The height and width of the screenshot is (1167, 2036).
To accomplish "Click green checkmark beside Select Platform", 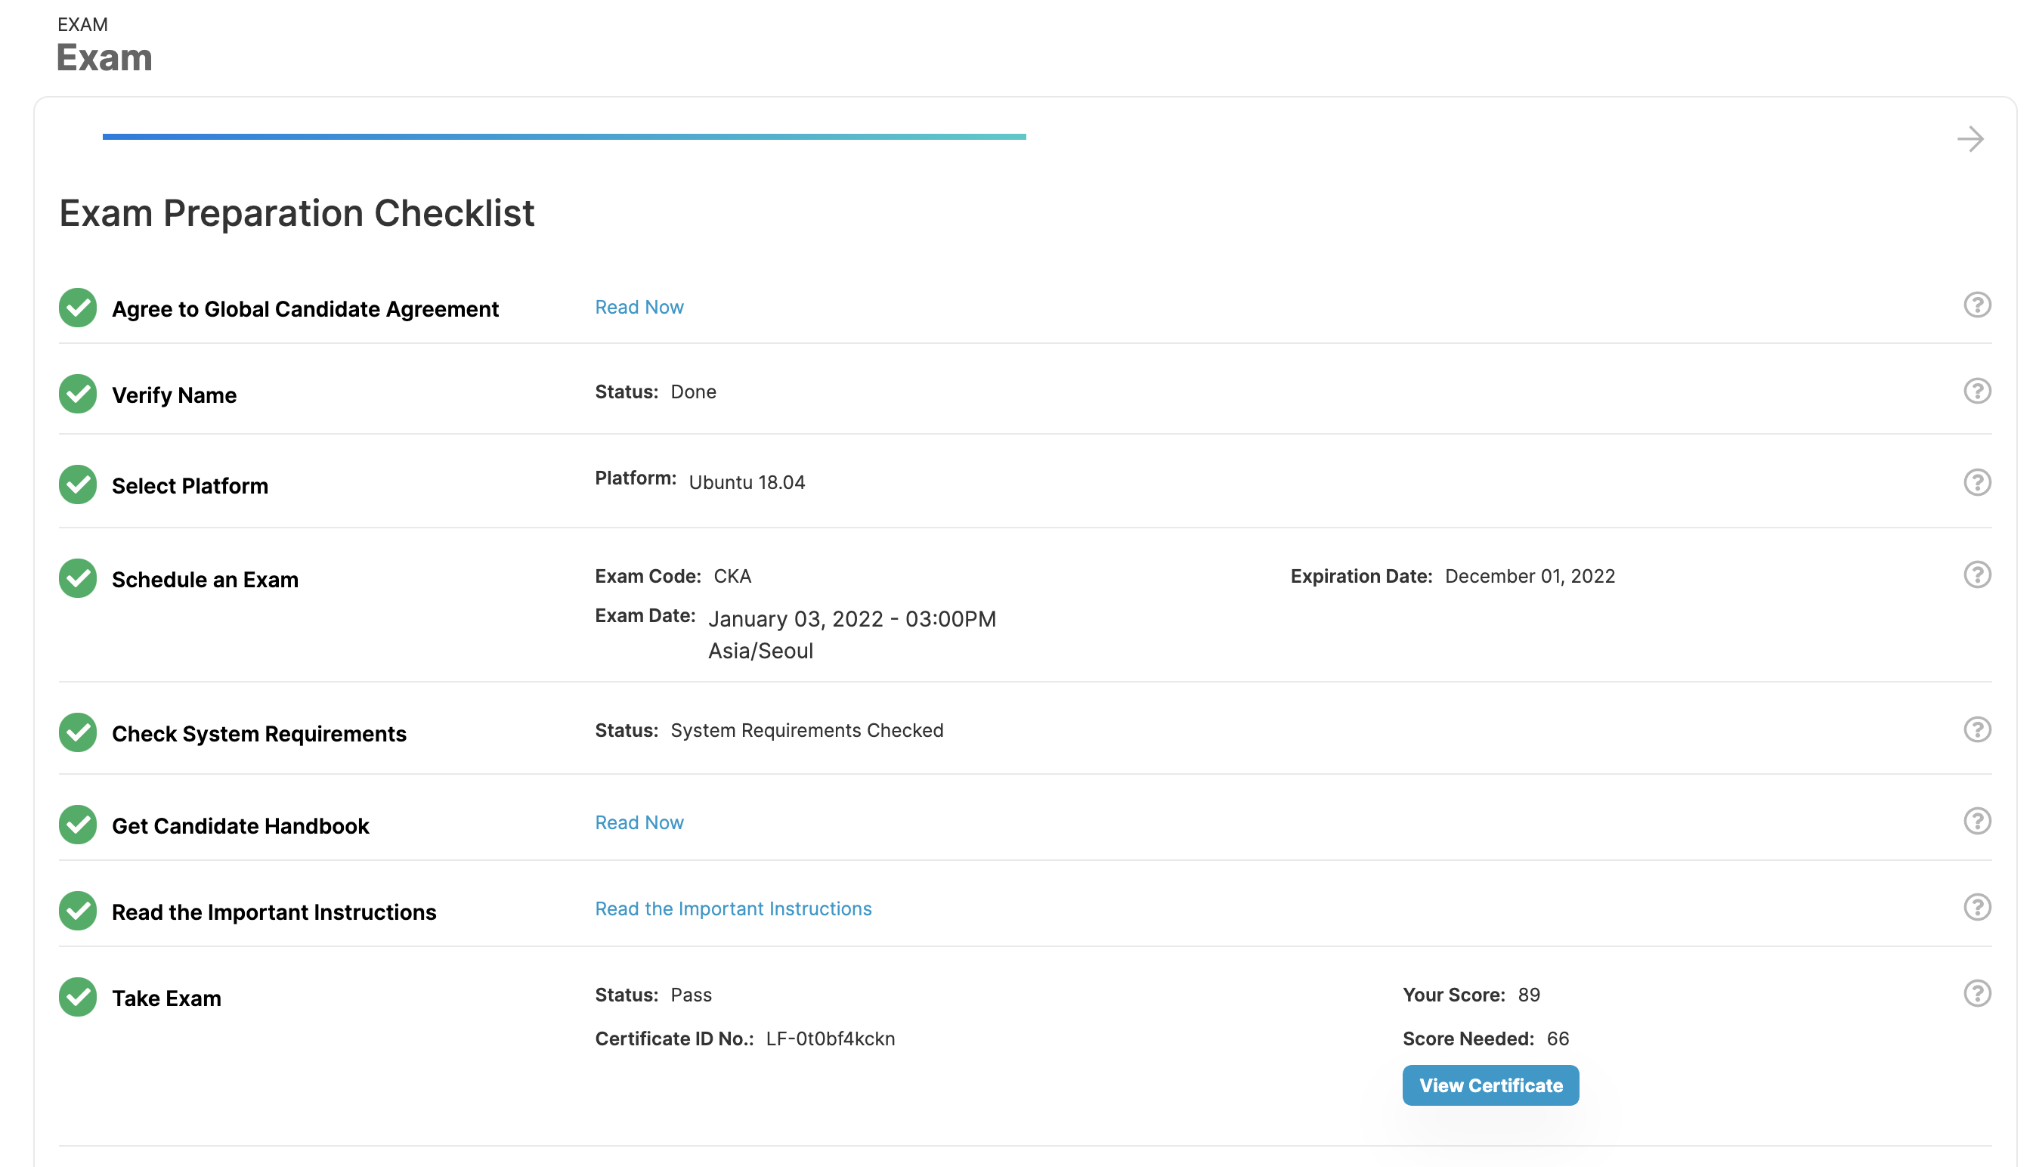I will (78, 485).
